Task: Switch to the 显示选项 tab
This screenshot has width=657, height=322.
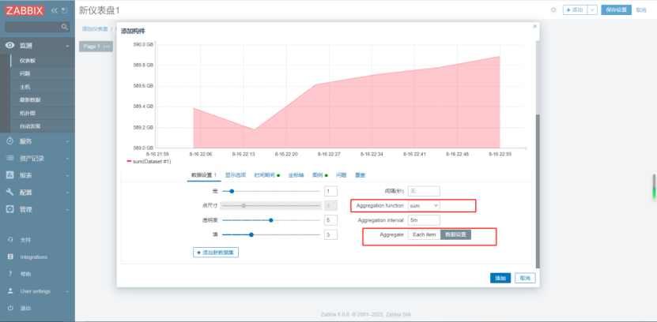Action: click(236, 175)
